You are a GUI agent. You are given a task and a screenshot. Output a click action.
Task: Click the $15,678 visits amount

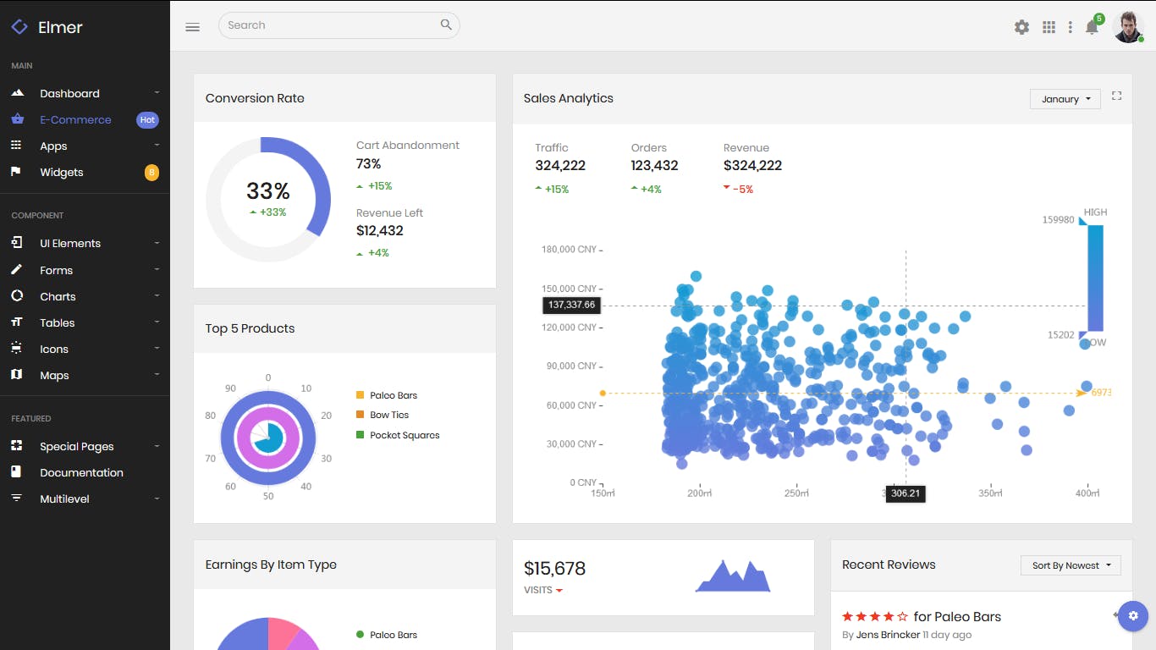coord(554,569)
